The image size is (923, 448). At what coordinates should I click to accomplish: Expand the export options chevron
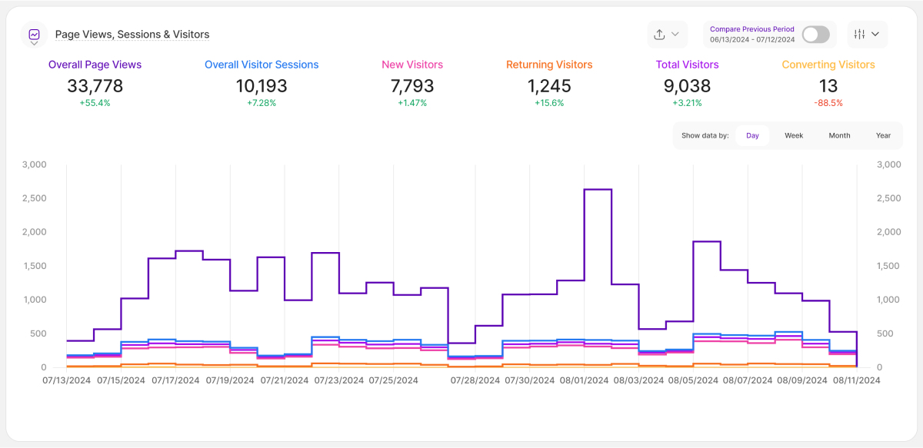675,35
